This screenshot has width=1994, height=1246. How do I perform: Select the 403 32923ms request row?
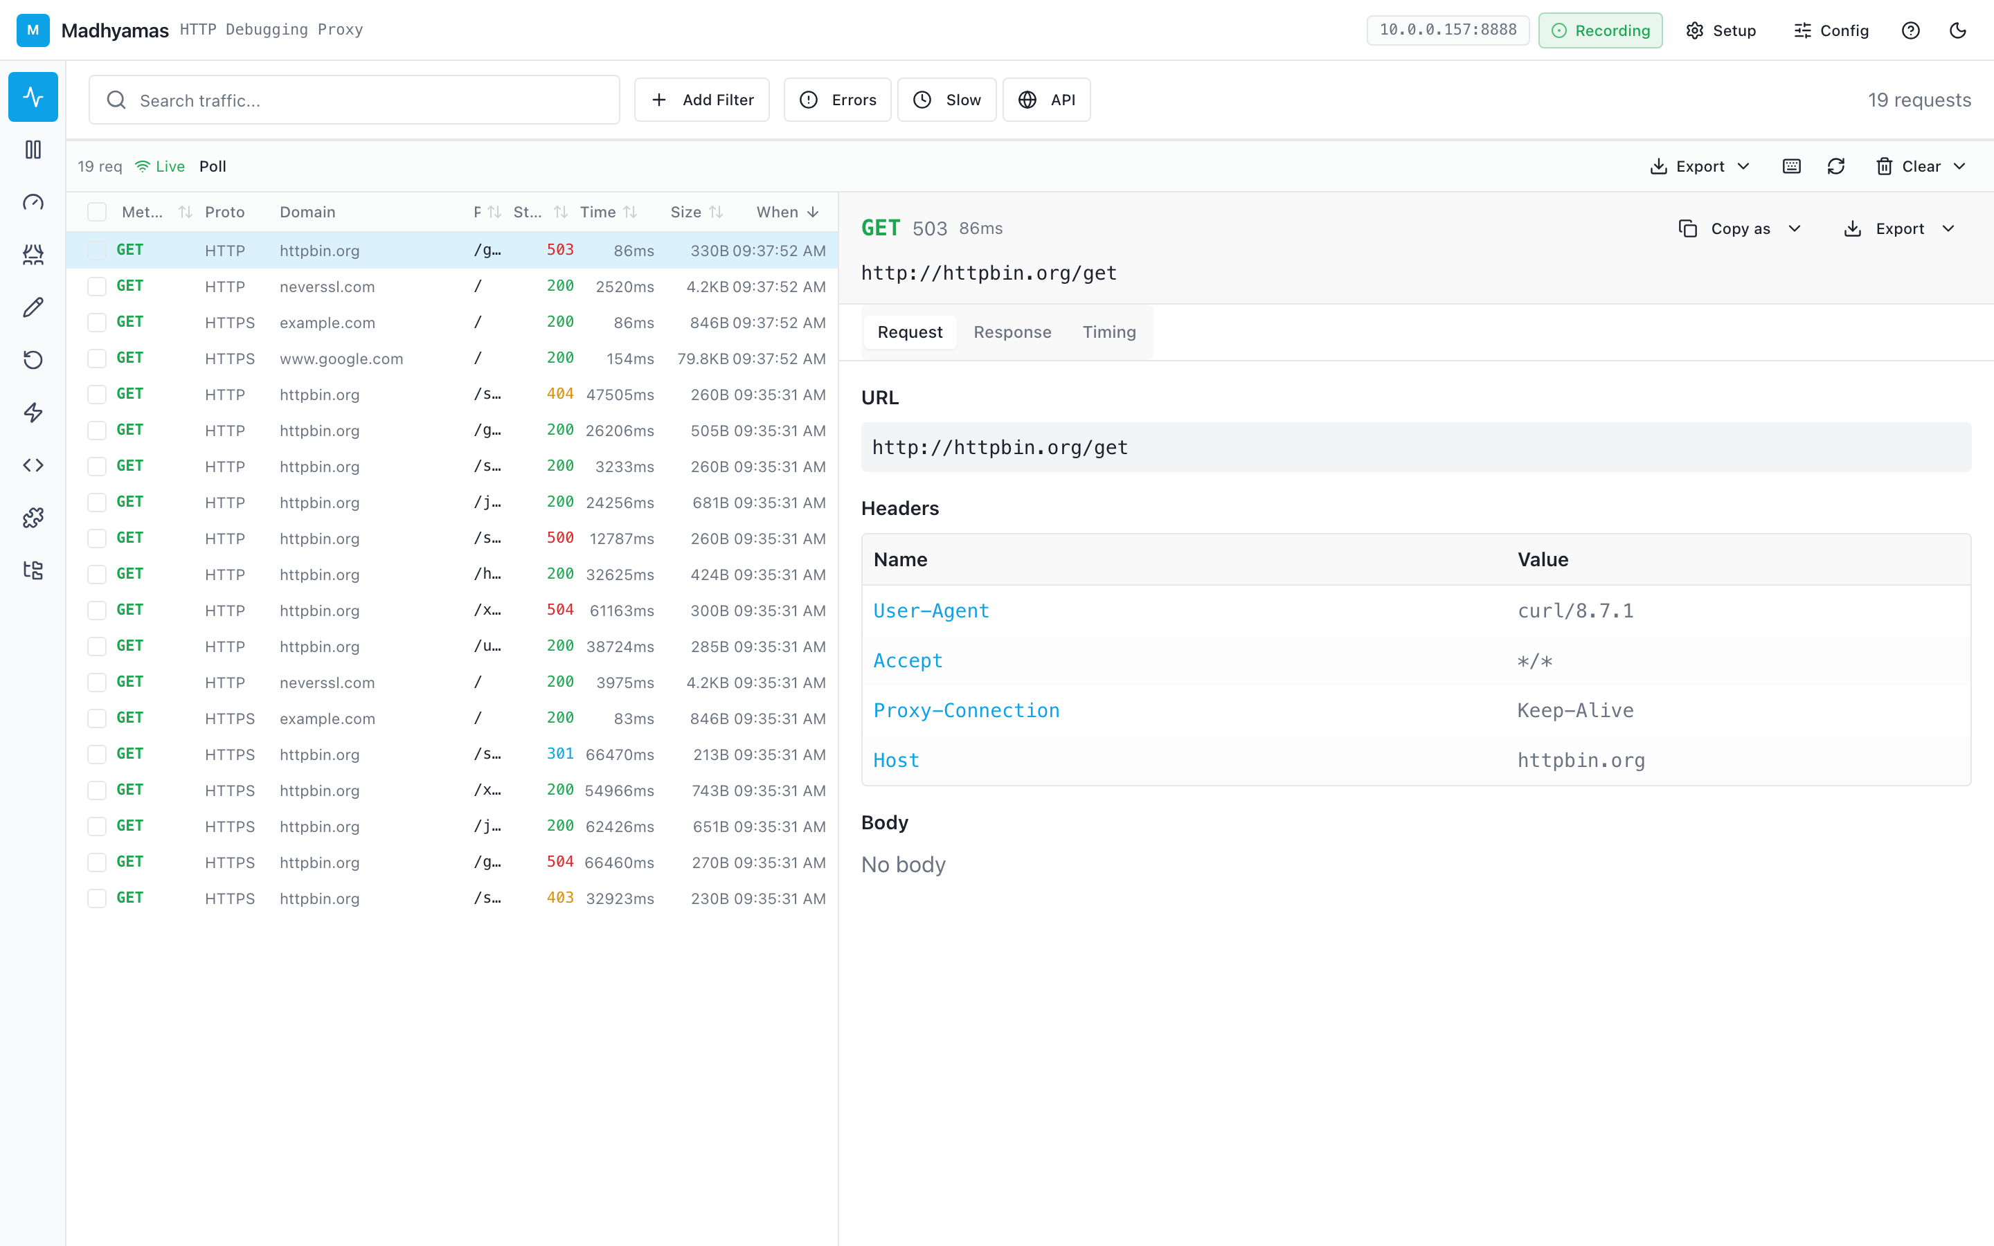point(452,899)
